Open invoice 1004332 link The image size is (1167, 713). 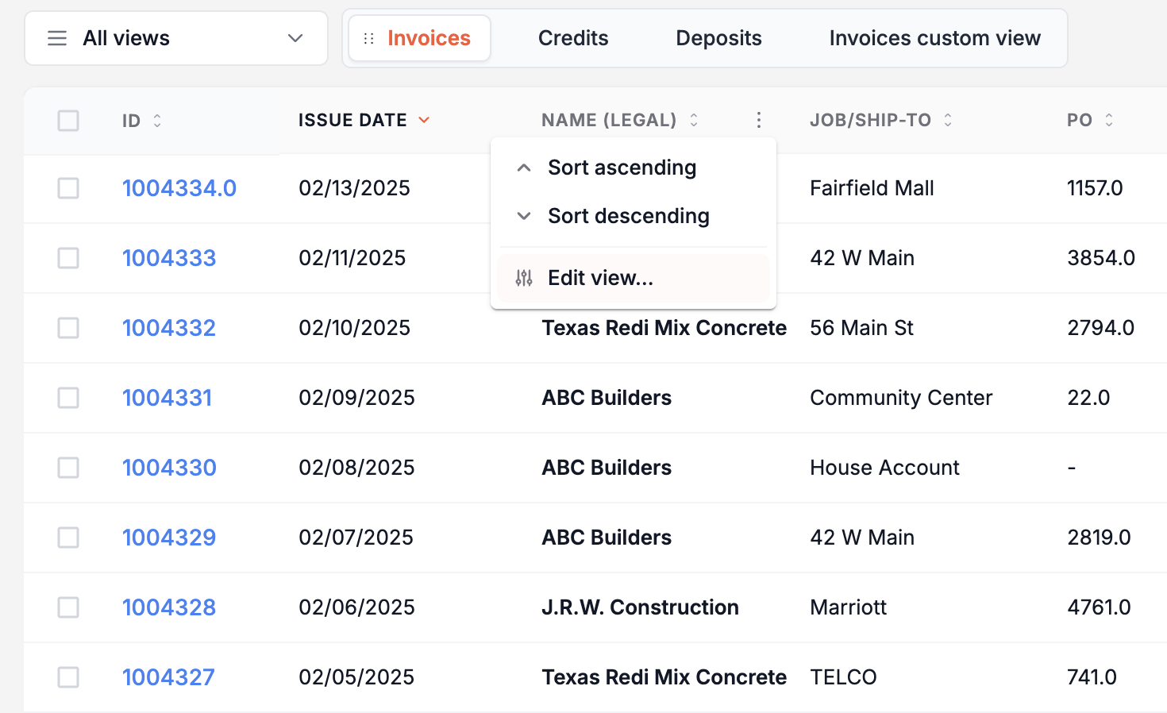coord(169,328)
